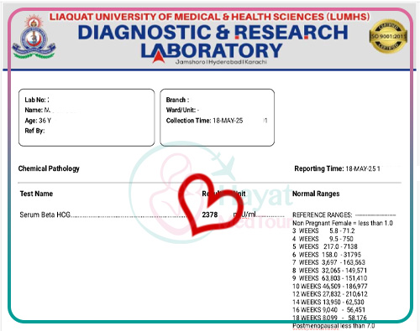Viewport: 420px width, 331px height.
Task: Click the "Normal Ranges" column header
Action: click(x=316, y=194)
